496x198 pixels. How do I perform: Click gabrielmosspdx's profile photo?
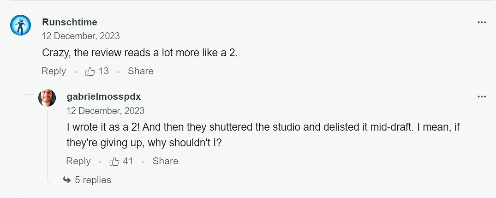point(47,98)
